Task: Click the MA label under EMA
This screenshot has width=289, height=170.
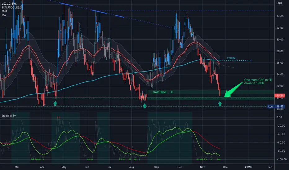Action: [4, 15]
